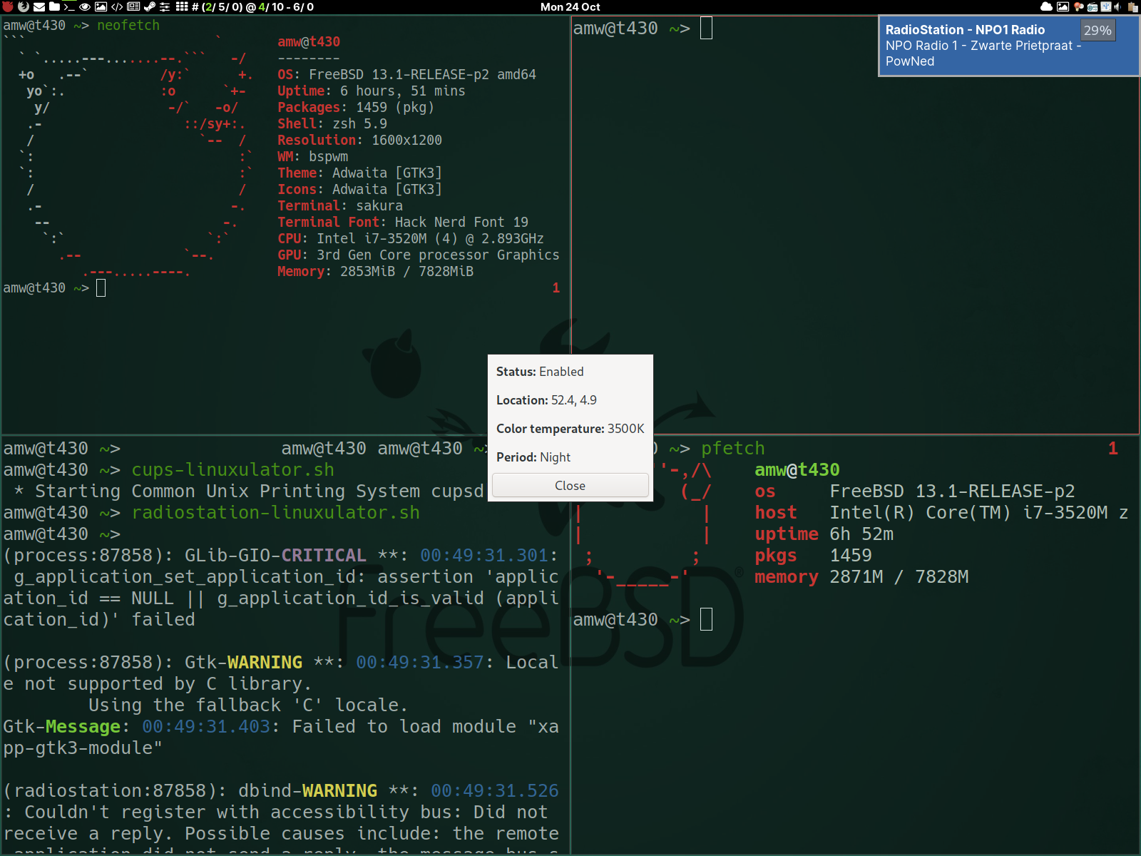Click the 'CPU: Intel i7-3520M' line
Image resolution: width=1141 pixels, height=856 pixels.
point(410,238)
